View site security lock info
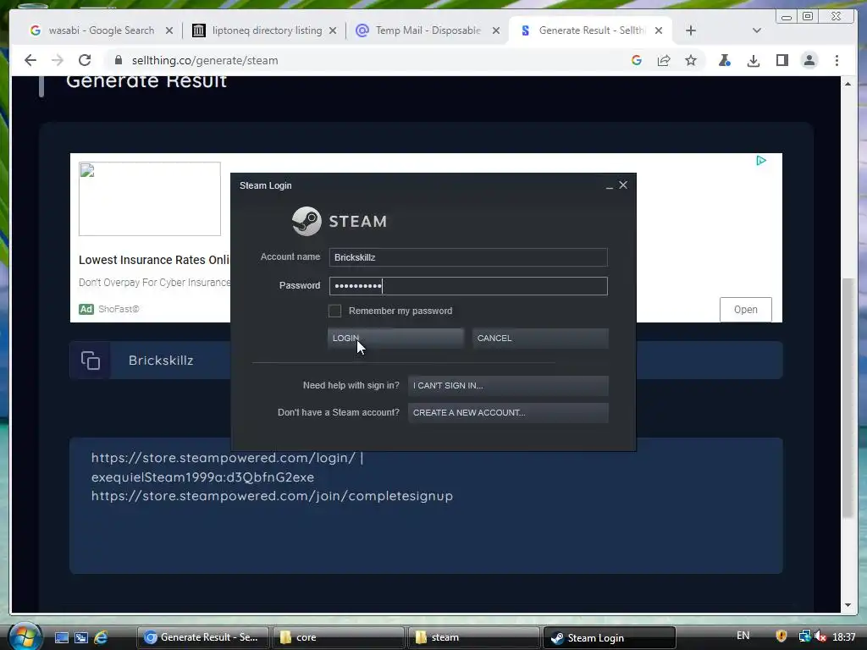The height and width of the screenshot is (650, 867). [118, 60]
